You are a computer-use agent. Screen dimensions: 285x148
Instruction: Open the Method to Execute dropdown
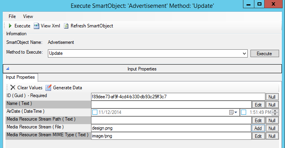click(244, 54)
